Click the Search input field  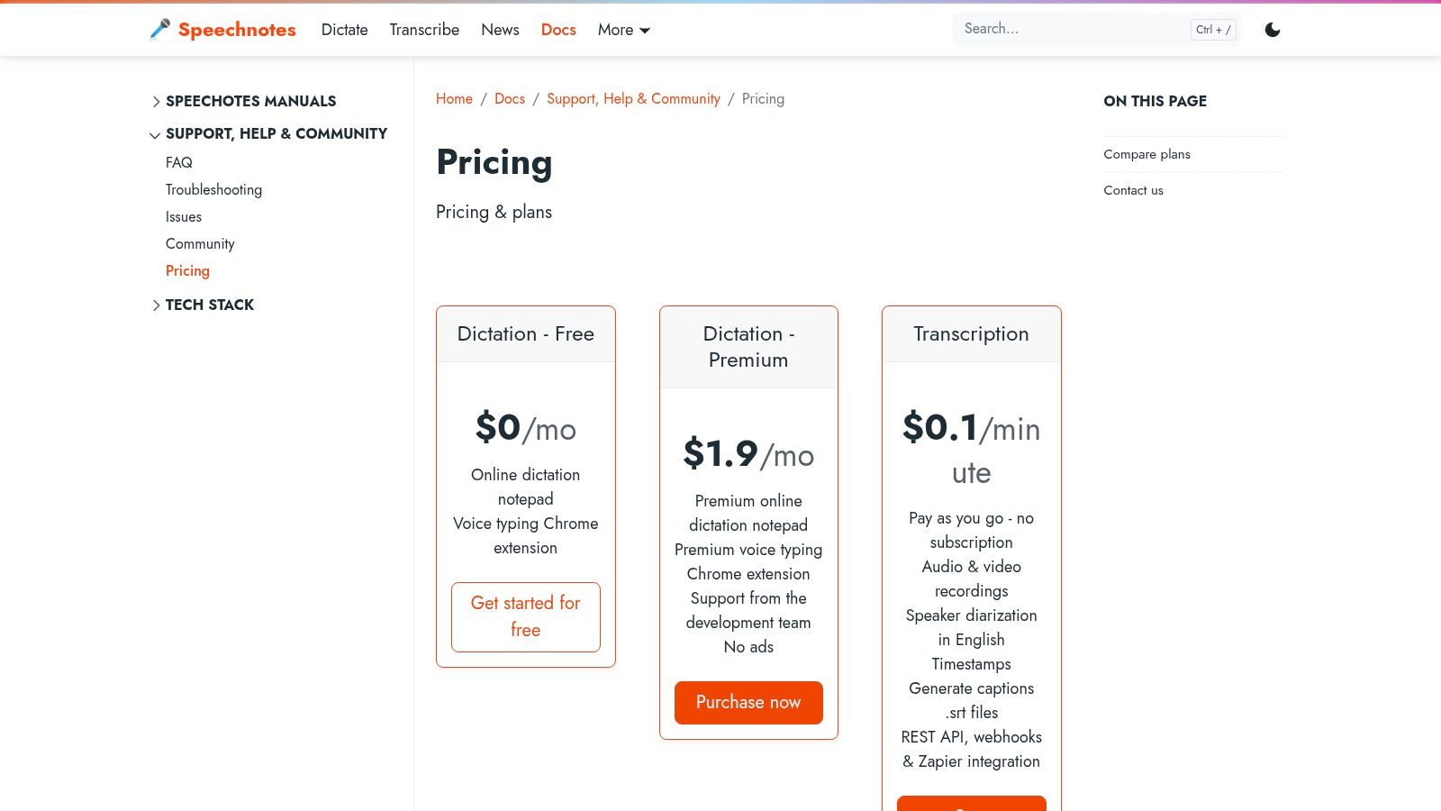coord(1072,29)
